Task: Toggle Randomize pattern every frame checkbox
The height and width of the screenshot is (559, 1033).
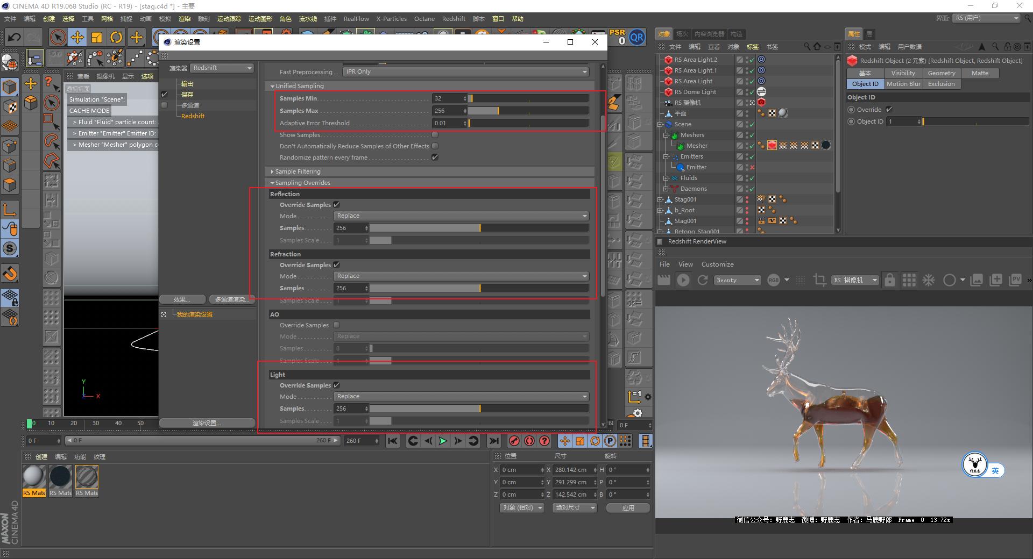Action: click(435, 157)
